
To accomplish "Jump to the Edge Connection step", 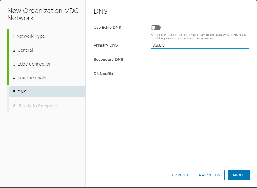I will [32, 64].
